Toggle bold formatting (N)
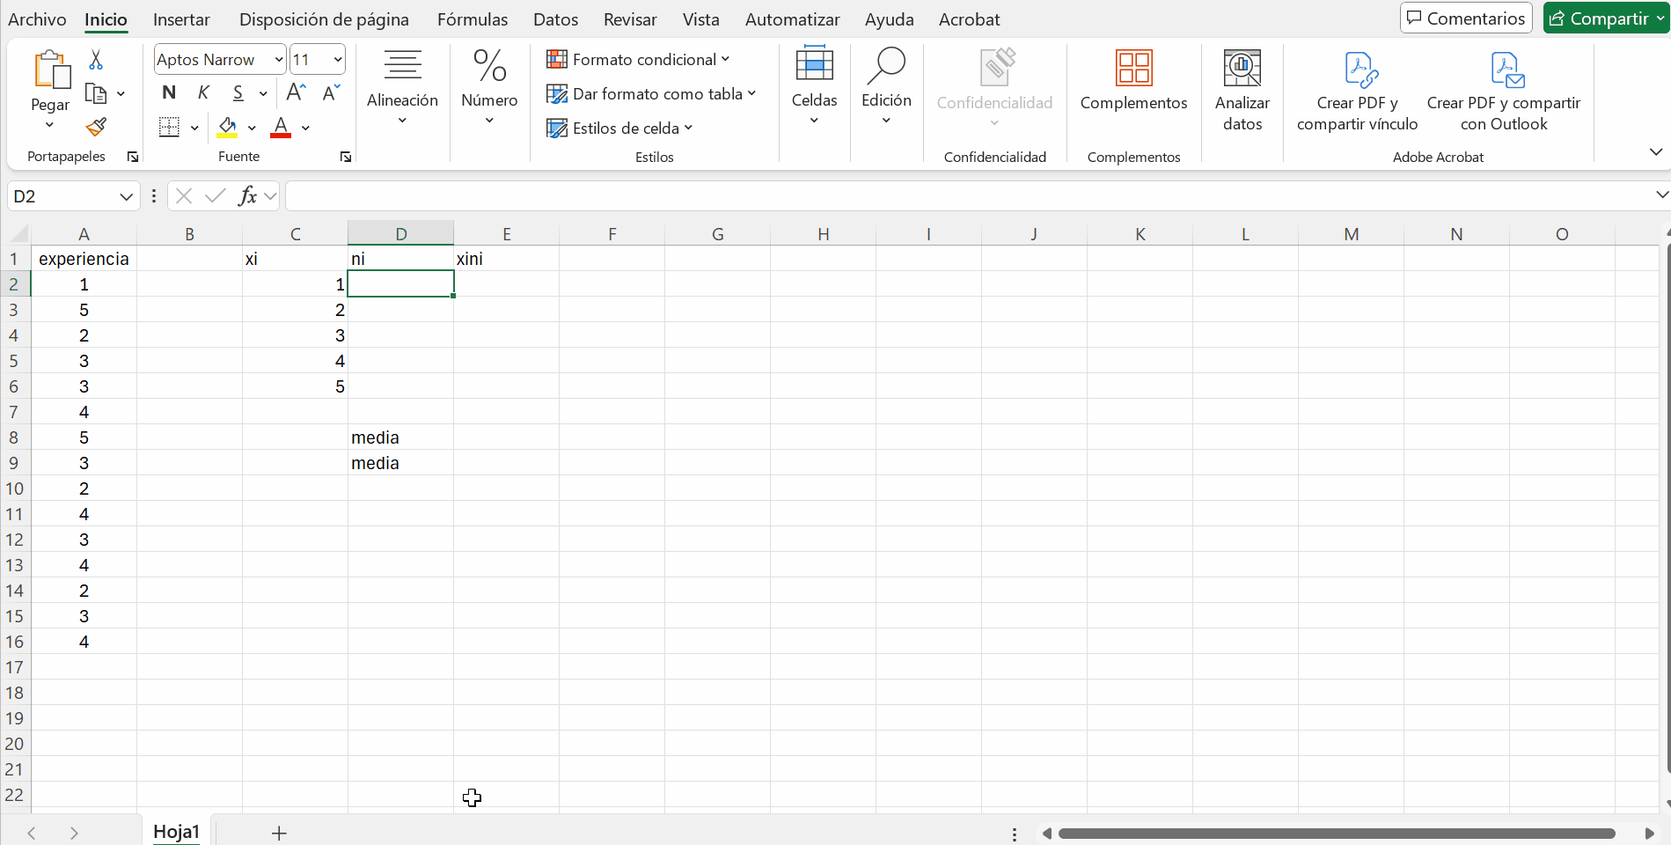The width and height of the screenshot is (1671, 845). click(x=169, y=92)
